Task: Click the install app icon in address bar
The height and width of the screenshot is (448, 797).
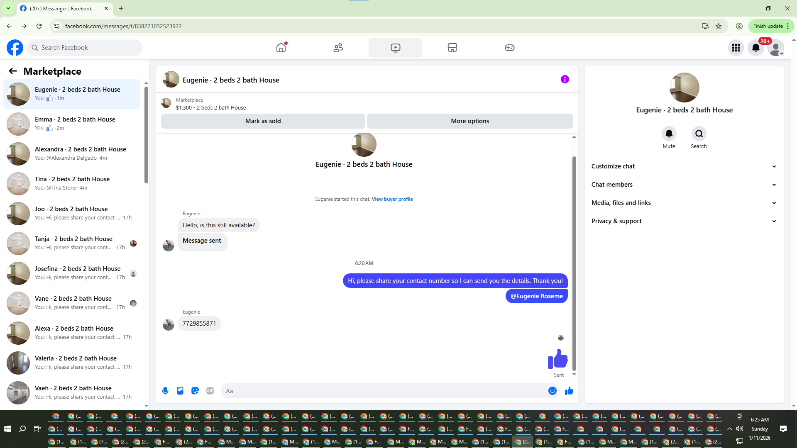Action: coord(705,26)
